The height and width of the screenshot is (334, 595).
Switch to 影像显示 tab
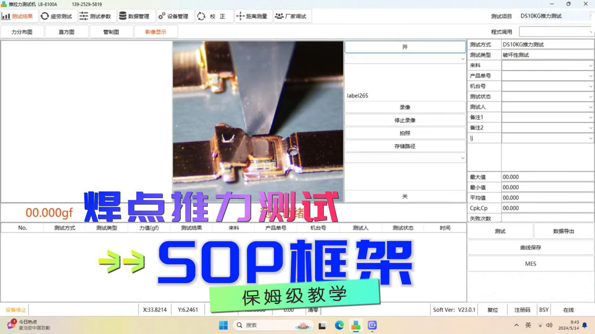[x=155, y=32]
